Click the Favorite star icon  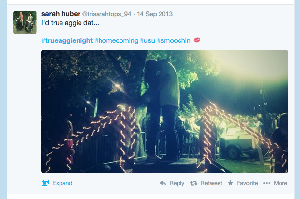click(x=230, y=183)
